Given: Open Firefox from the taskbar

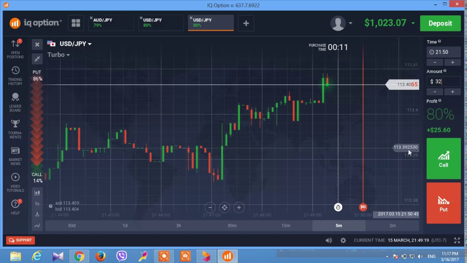Looking at the screenshot, I should click(x=100, y=256).
